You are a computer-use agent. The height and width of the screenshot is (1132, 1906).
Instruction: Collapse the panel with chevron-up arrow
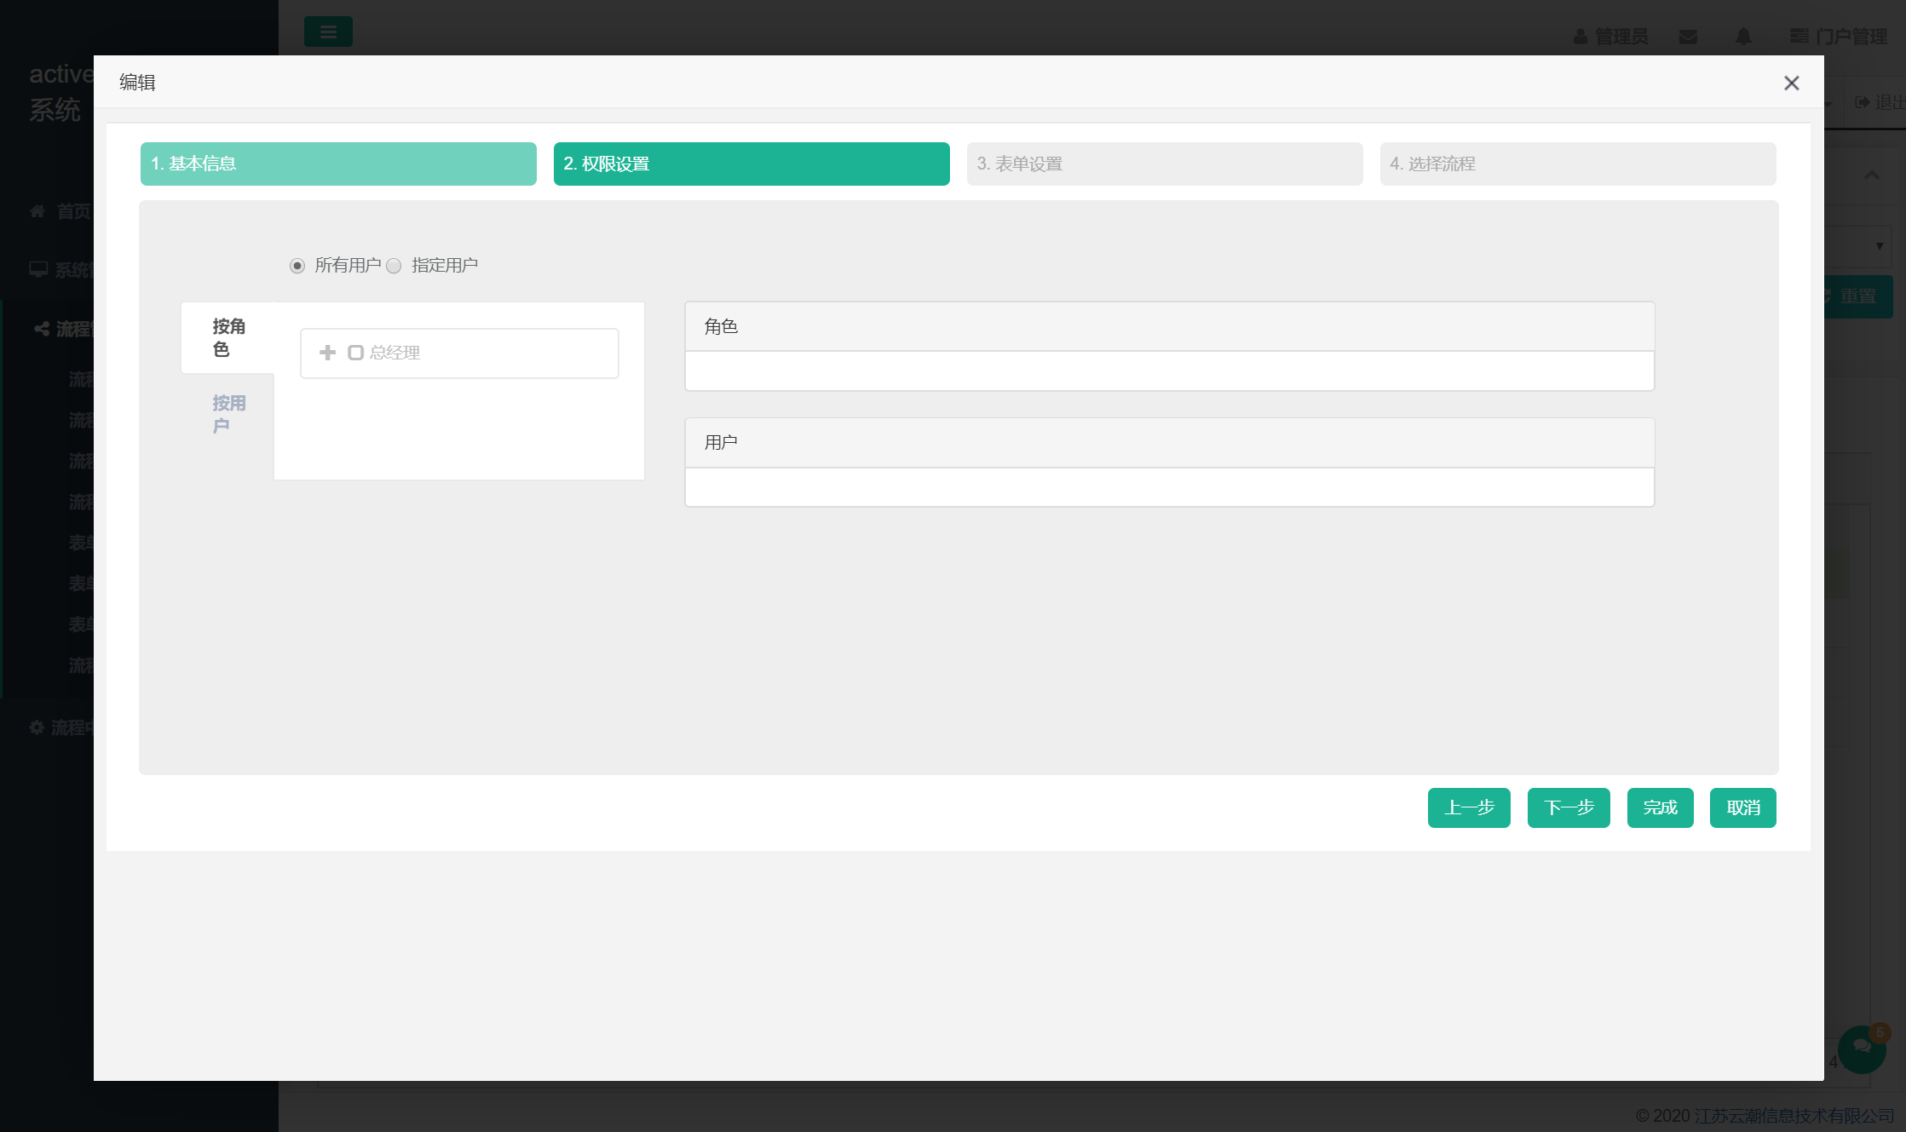pos(1872,175)
